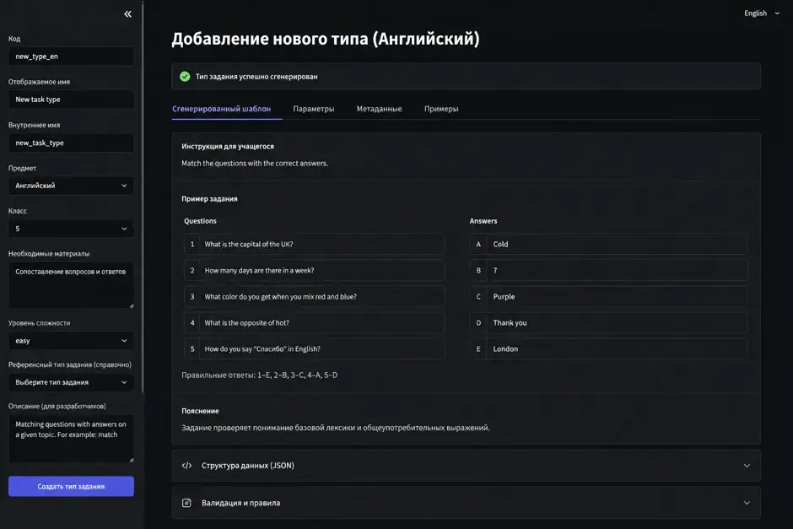Click the Questions column heading
Screen dimensions: 793x529
[x=200, y=221]
